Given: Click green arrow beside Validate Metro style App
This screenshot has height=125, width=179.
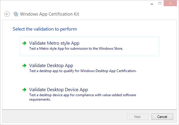Looking at the screenshot, I should 24,43.
